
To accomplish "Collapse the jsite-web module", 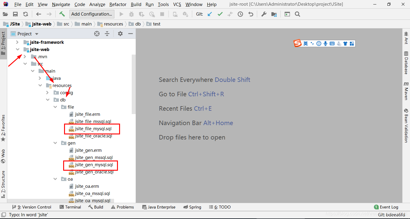I will [17, 49].
